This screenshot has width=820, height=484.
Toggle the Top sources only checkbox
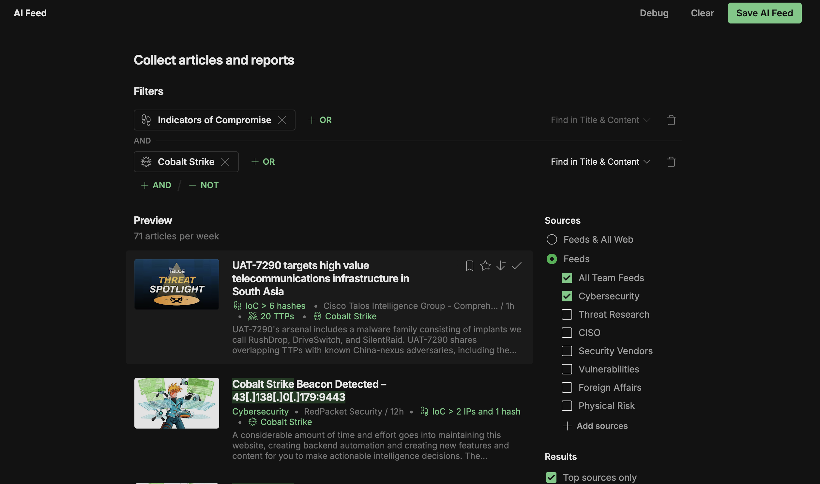pyautogui.click(x=551, y=477)
